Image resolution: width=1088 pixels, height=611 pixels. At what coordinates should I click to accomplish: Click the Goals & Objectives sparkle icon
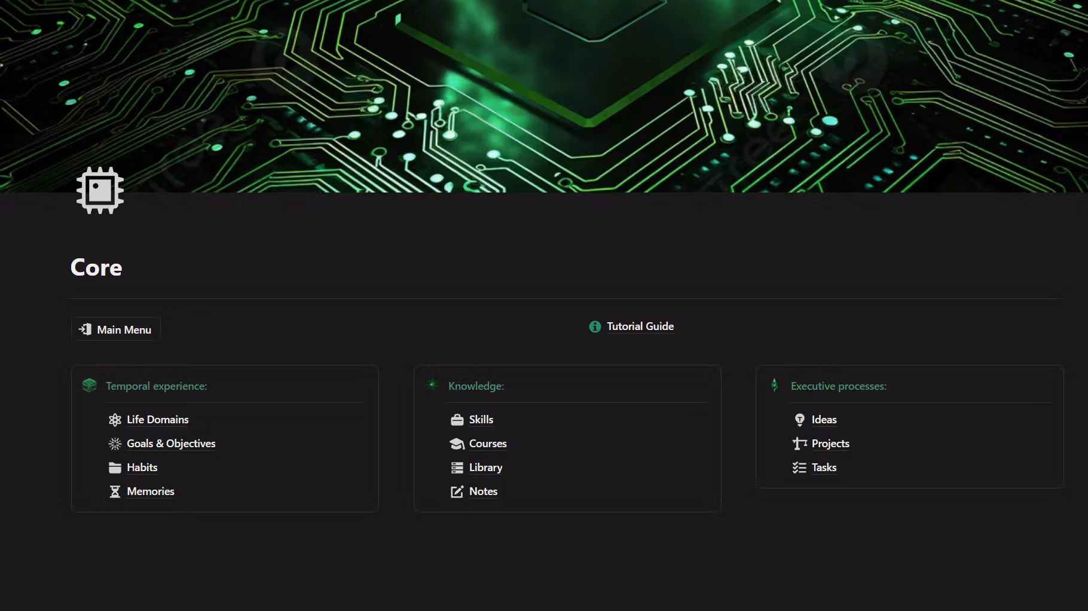point(115,444)
